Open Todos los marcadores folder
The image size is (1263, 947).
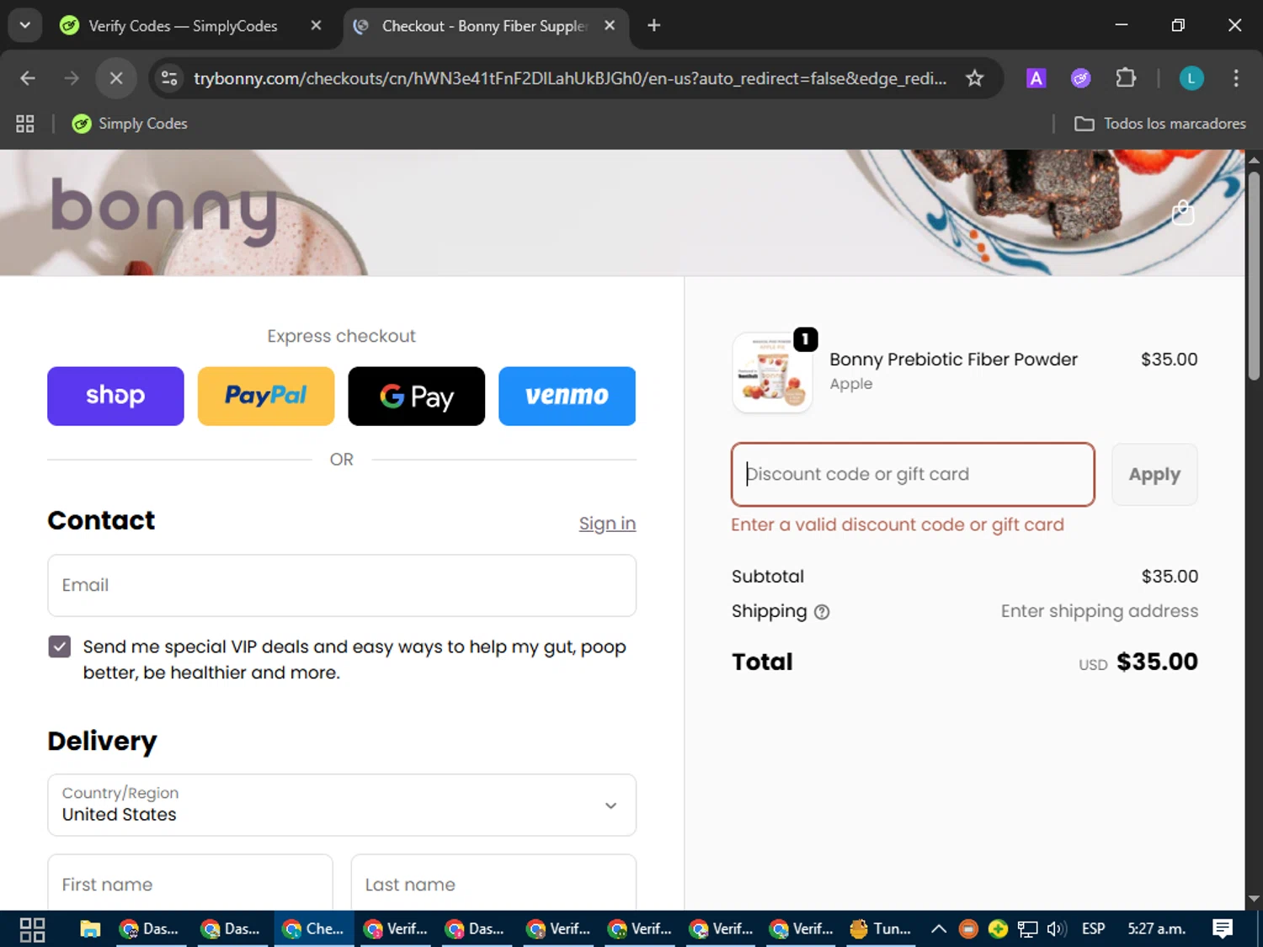click(1159, 124)
